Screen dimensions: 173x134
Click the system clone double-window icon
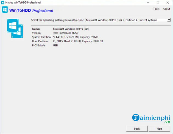[x=15, y=29]
